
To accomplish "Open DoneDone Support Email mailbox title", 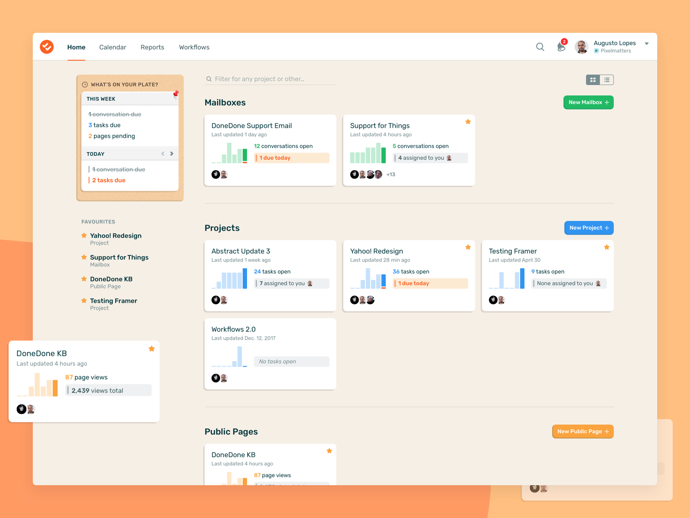I will click(x=251, y=126).
